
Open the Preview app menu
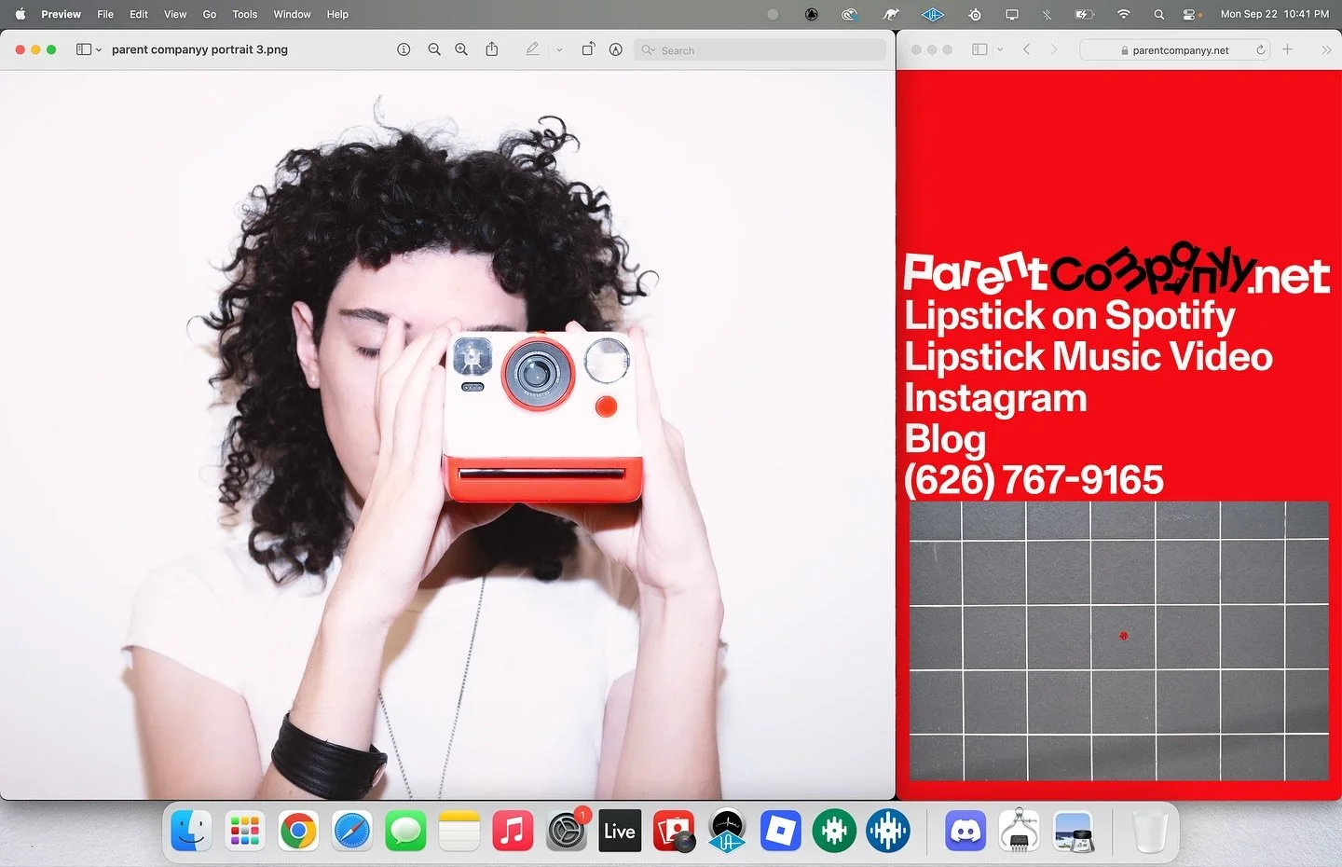[62, 14]
